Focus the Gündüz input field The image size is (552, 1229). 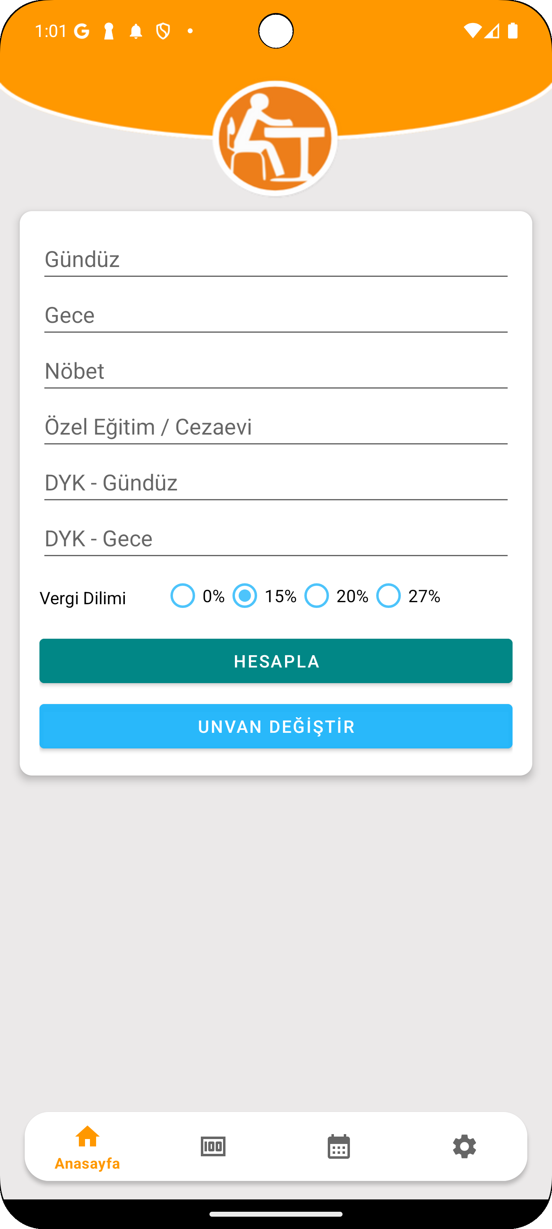(276, 260)
